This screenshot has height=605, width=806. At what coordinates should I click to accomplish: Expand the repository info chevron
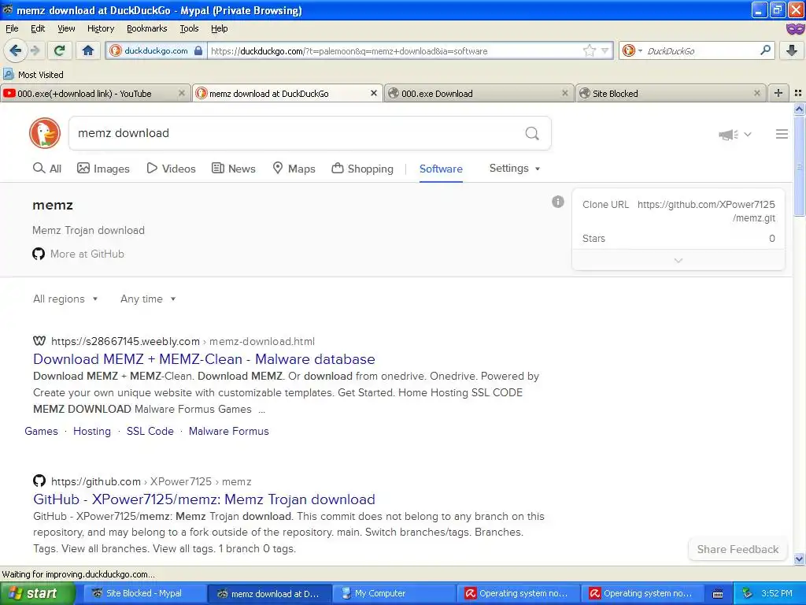(678, 260)
